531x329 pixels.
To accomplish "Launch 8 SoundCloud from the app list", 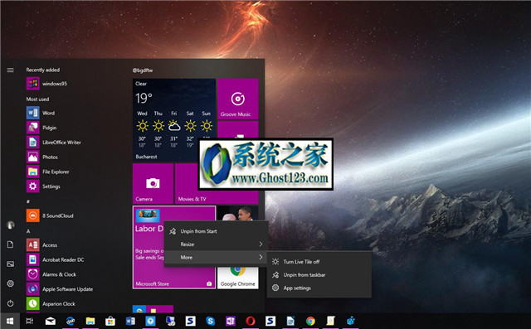I will [50, 215].
